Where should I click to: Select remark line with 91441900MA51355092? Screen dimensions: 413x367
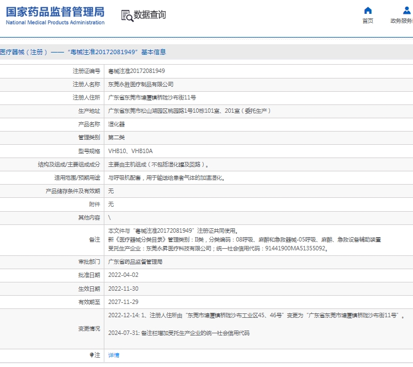tap(218, 248)
